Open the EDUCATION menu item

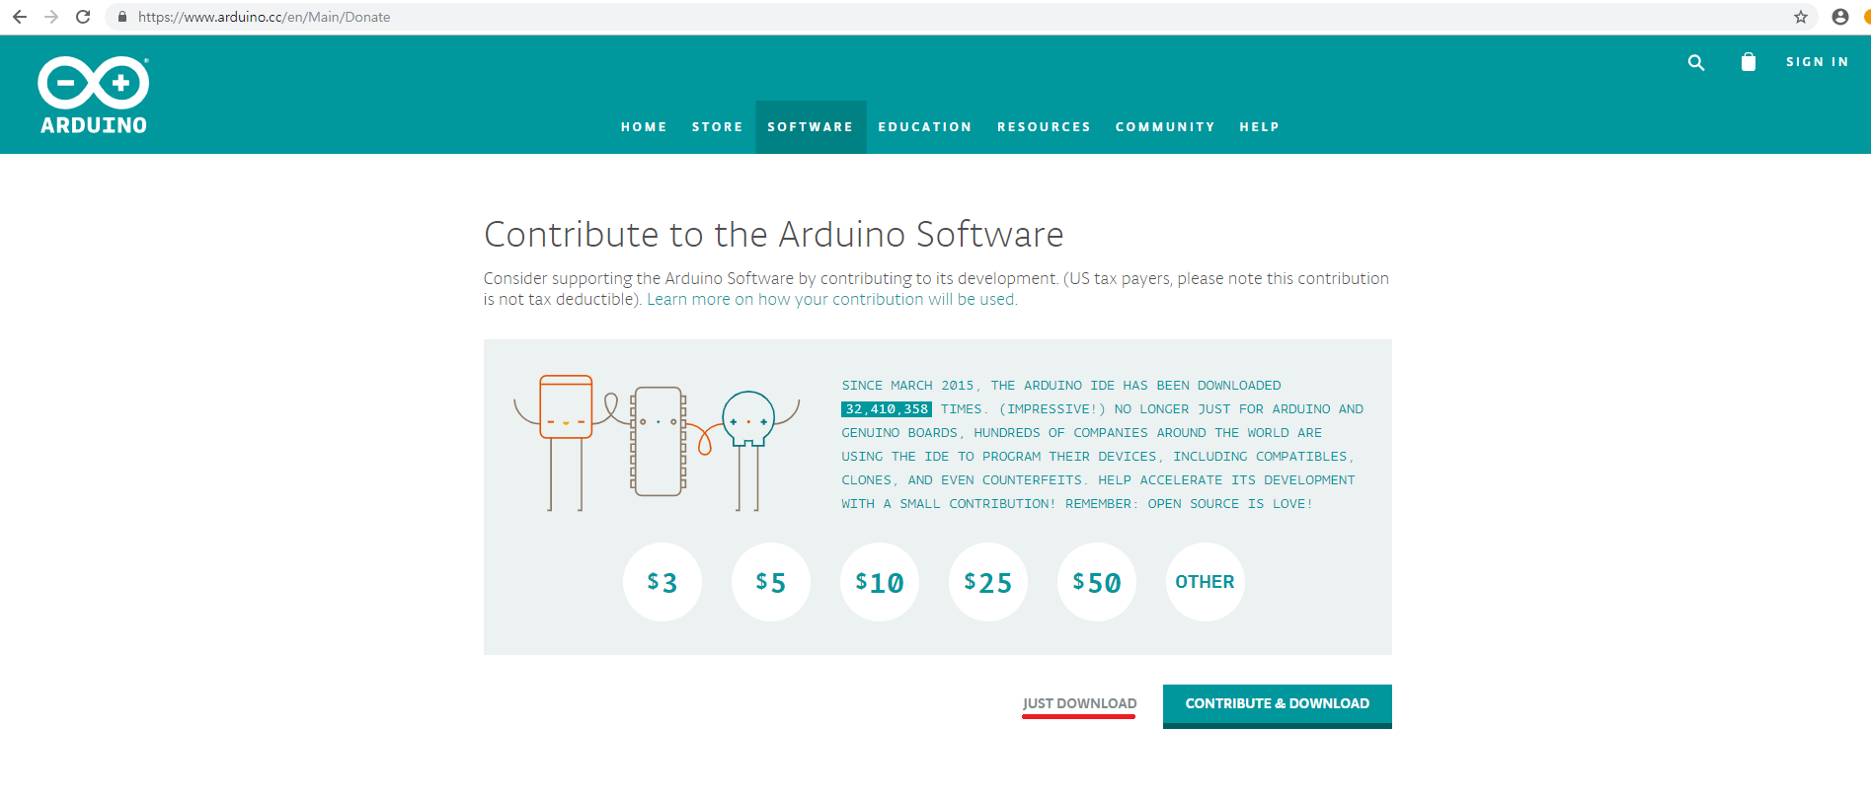(925, 127)
